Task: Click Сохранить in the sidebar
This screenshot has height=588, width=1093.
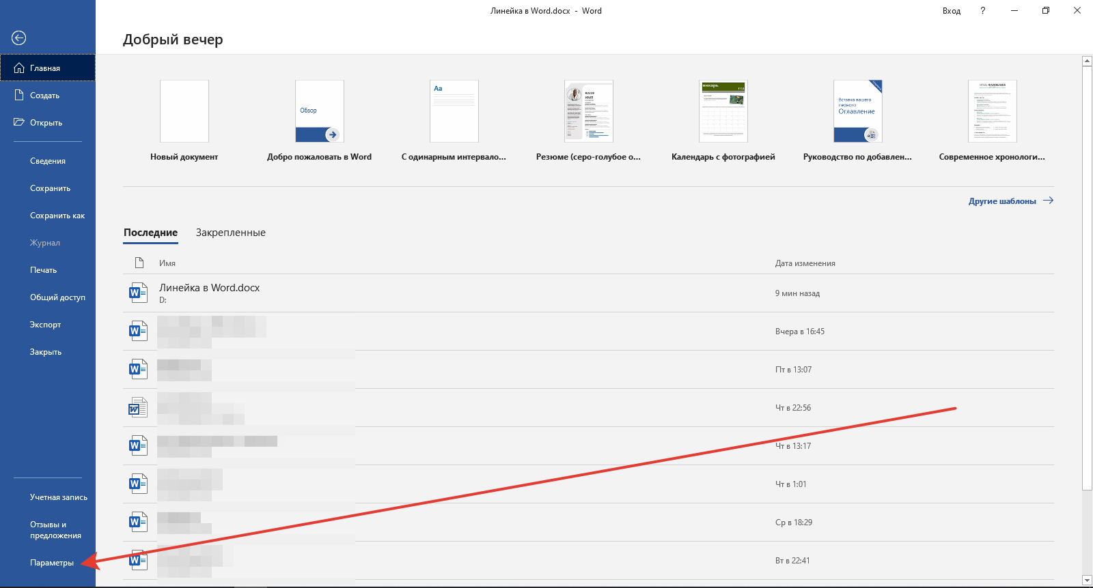Action: [x=48, y=188]
